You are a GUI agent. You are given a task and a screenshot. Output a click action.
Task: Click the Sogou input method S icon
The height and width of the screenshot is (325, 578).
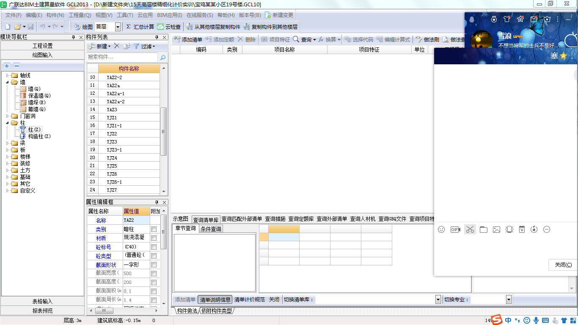497,319
